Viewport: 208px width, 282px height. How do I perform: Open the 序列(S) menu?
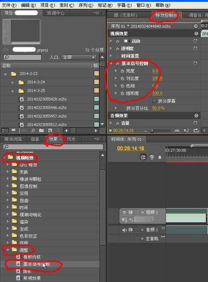coord(86,5)
